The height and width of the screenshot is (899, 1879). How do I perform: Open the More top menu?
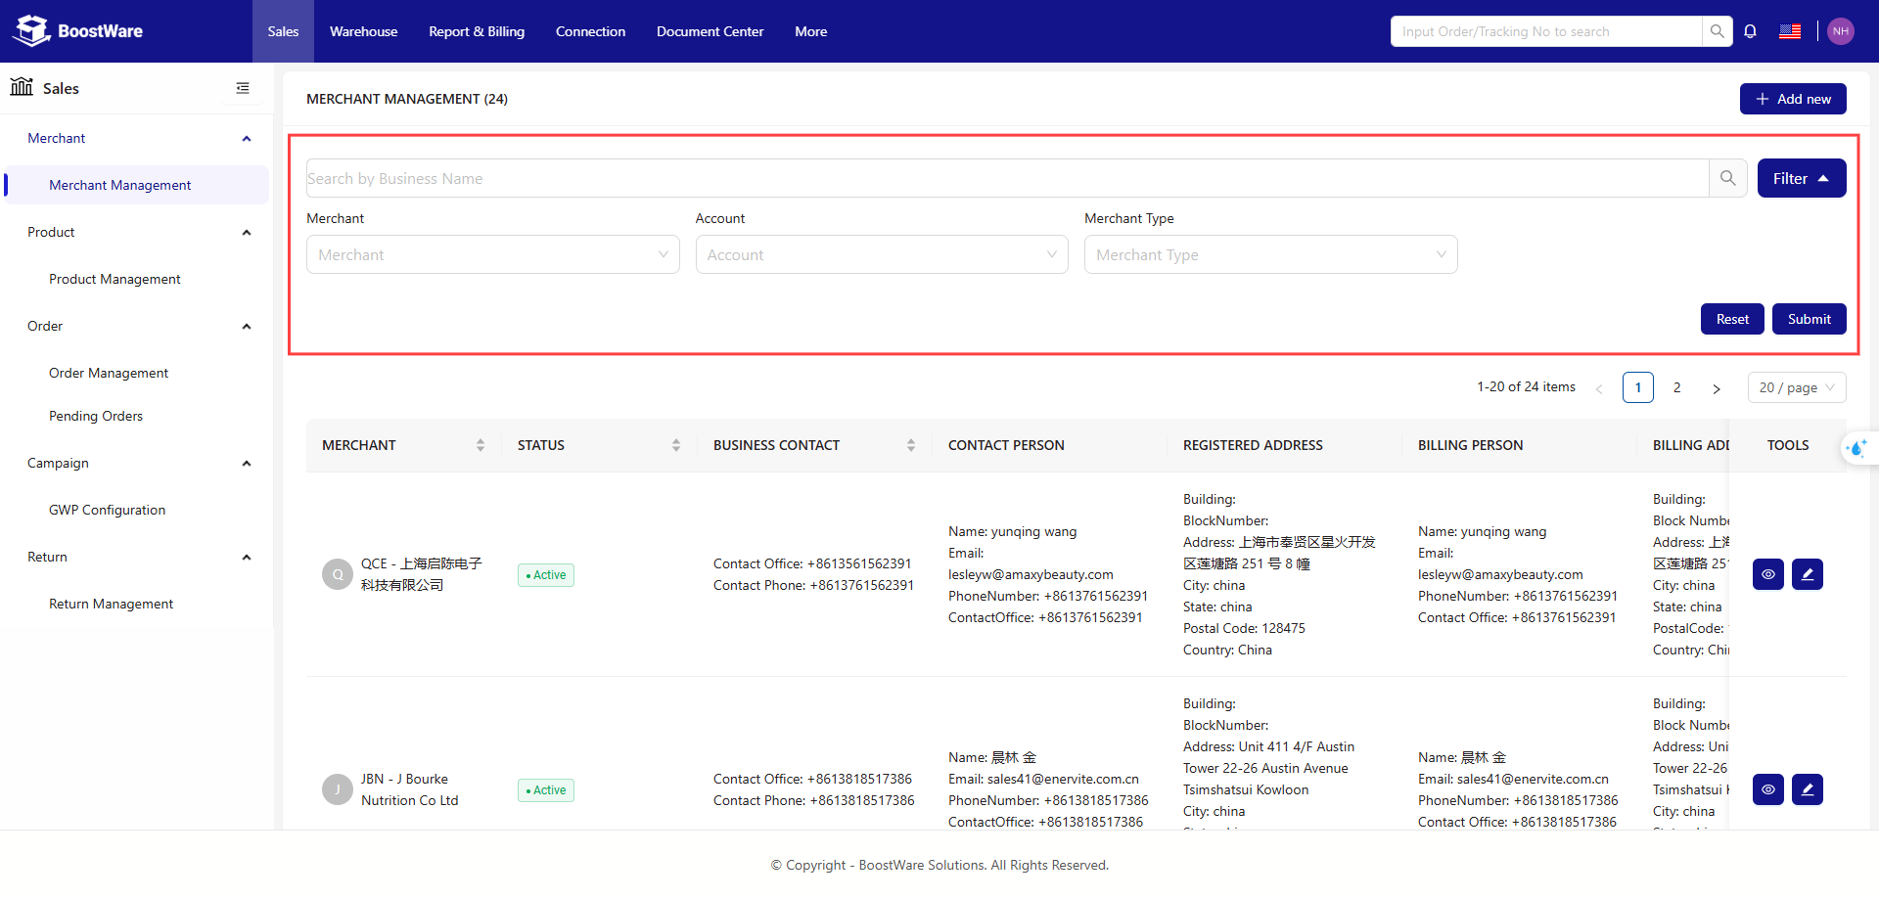[x=811, y=31]
